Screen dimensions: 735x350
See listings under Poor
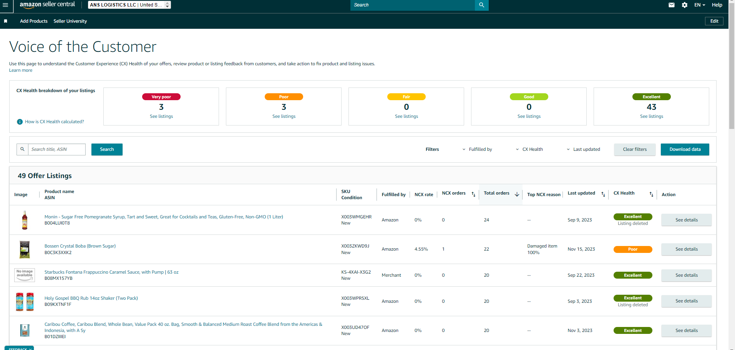(x=284, y=116)
